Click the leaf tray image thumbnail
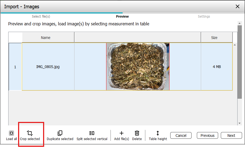 click(x=138, y=67)
